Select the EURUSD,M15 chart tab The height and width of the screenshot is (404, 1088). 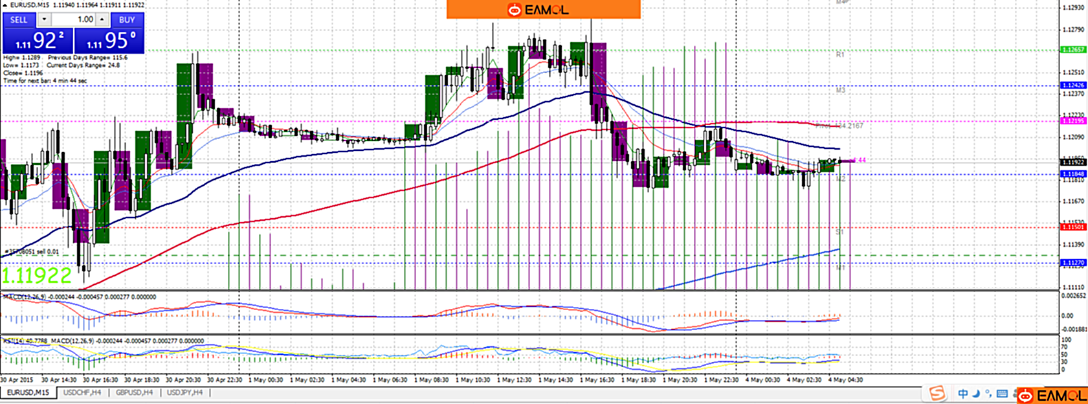point(28,393)
